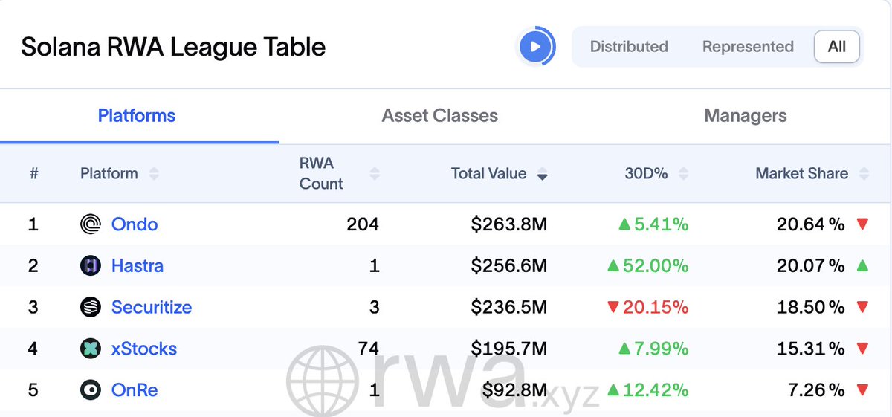The image size is (892, 417).
Task: Sort by Platform column arrows
Action: [x=154, y=174]
